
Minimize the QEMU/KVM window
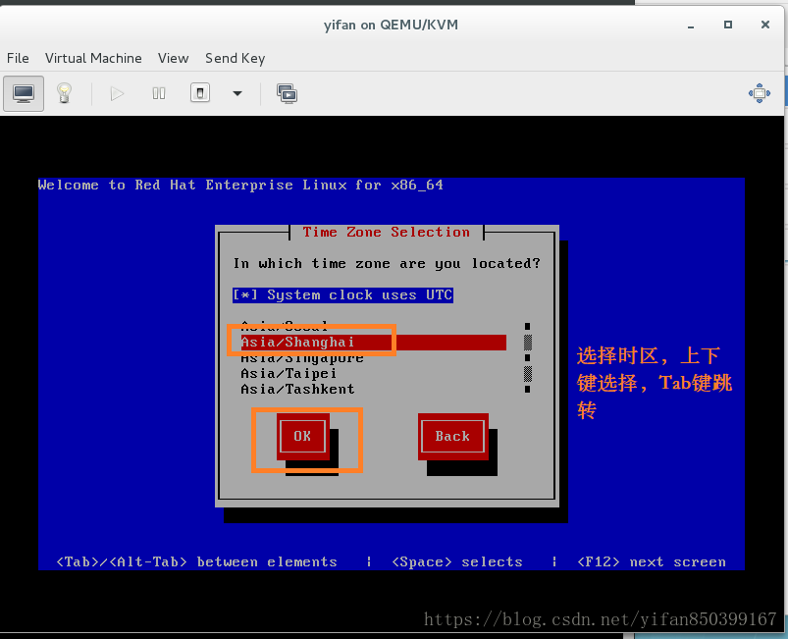click(x=691, y=26)
